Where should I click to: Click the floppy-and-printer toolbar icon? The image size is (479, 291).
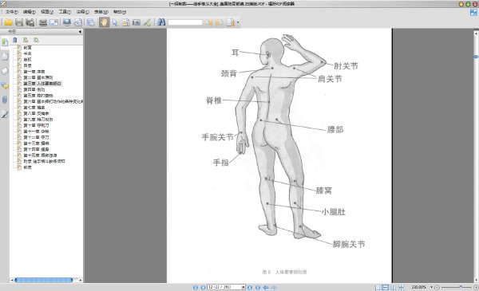tap(30, 22)
